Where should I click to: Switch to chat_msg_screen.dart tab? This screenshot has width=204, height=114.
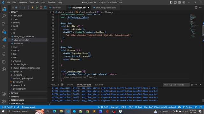(106, 8)
